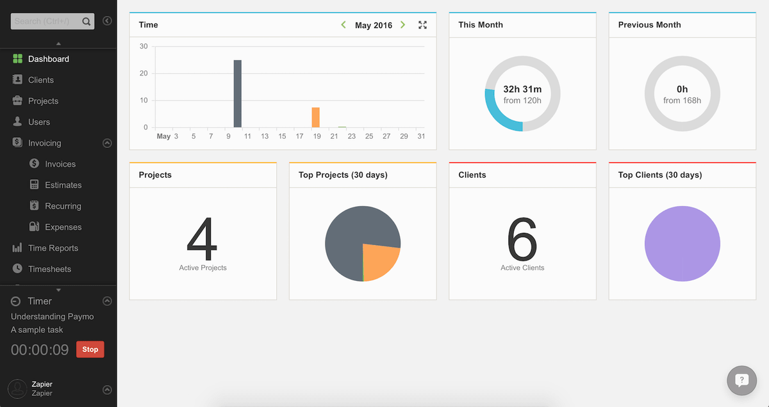The height and width of the screenshot is (407, 769).
Task: Open Recurring invoices menu item
Action: [x=63, y=206]
